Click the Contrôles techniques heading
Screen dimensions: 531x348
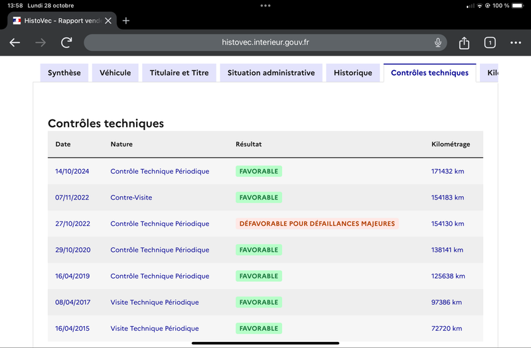point(106,123)
